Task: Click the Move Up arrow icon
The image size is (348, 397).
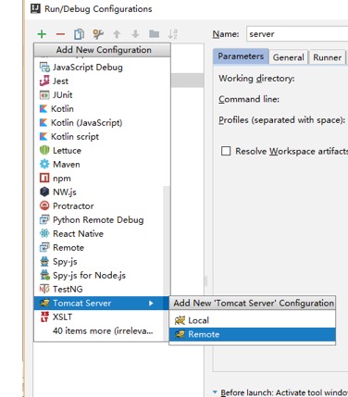Action: 117,34
